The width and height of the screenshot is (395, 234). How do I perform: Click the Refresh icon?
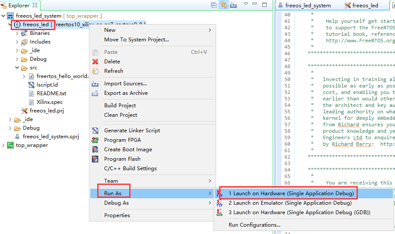coord(95,71)
